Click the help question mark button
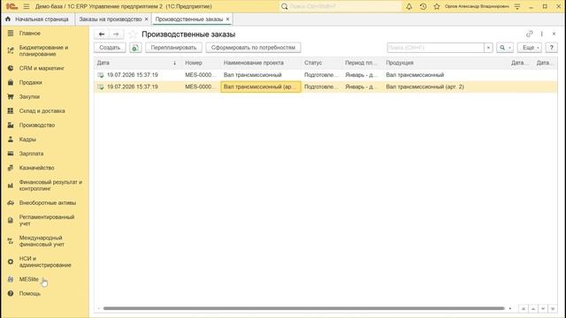 [x=551, y=48]
